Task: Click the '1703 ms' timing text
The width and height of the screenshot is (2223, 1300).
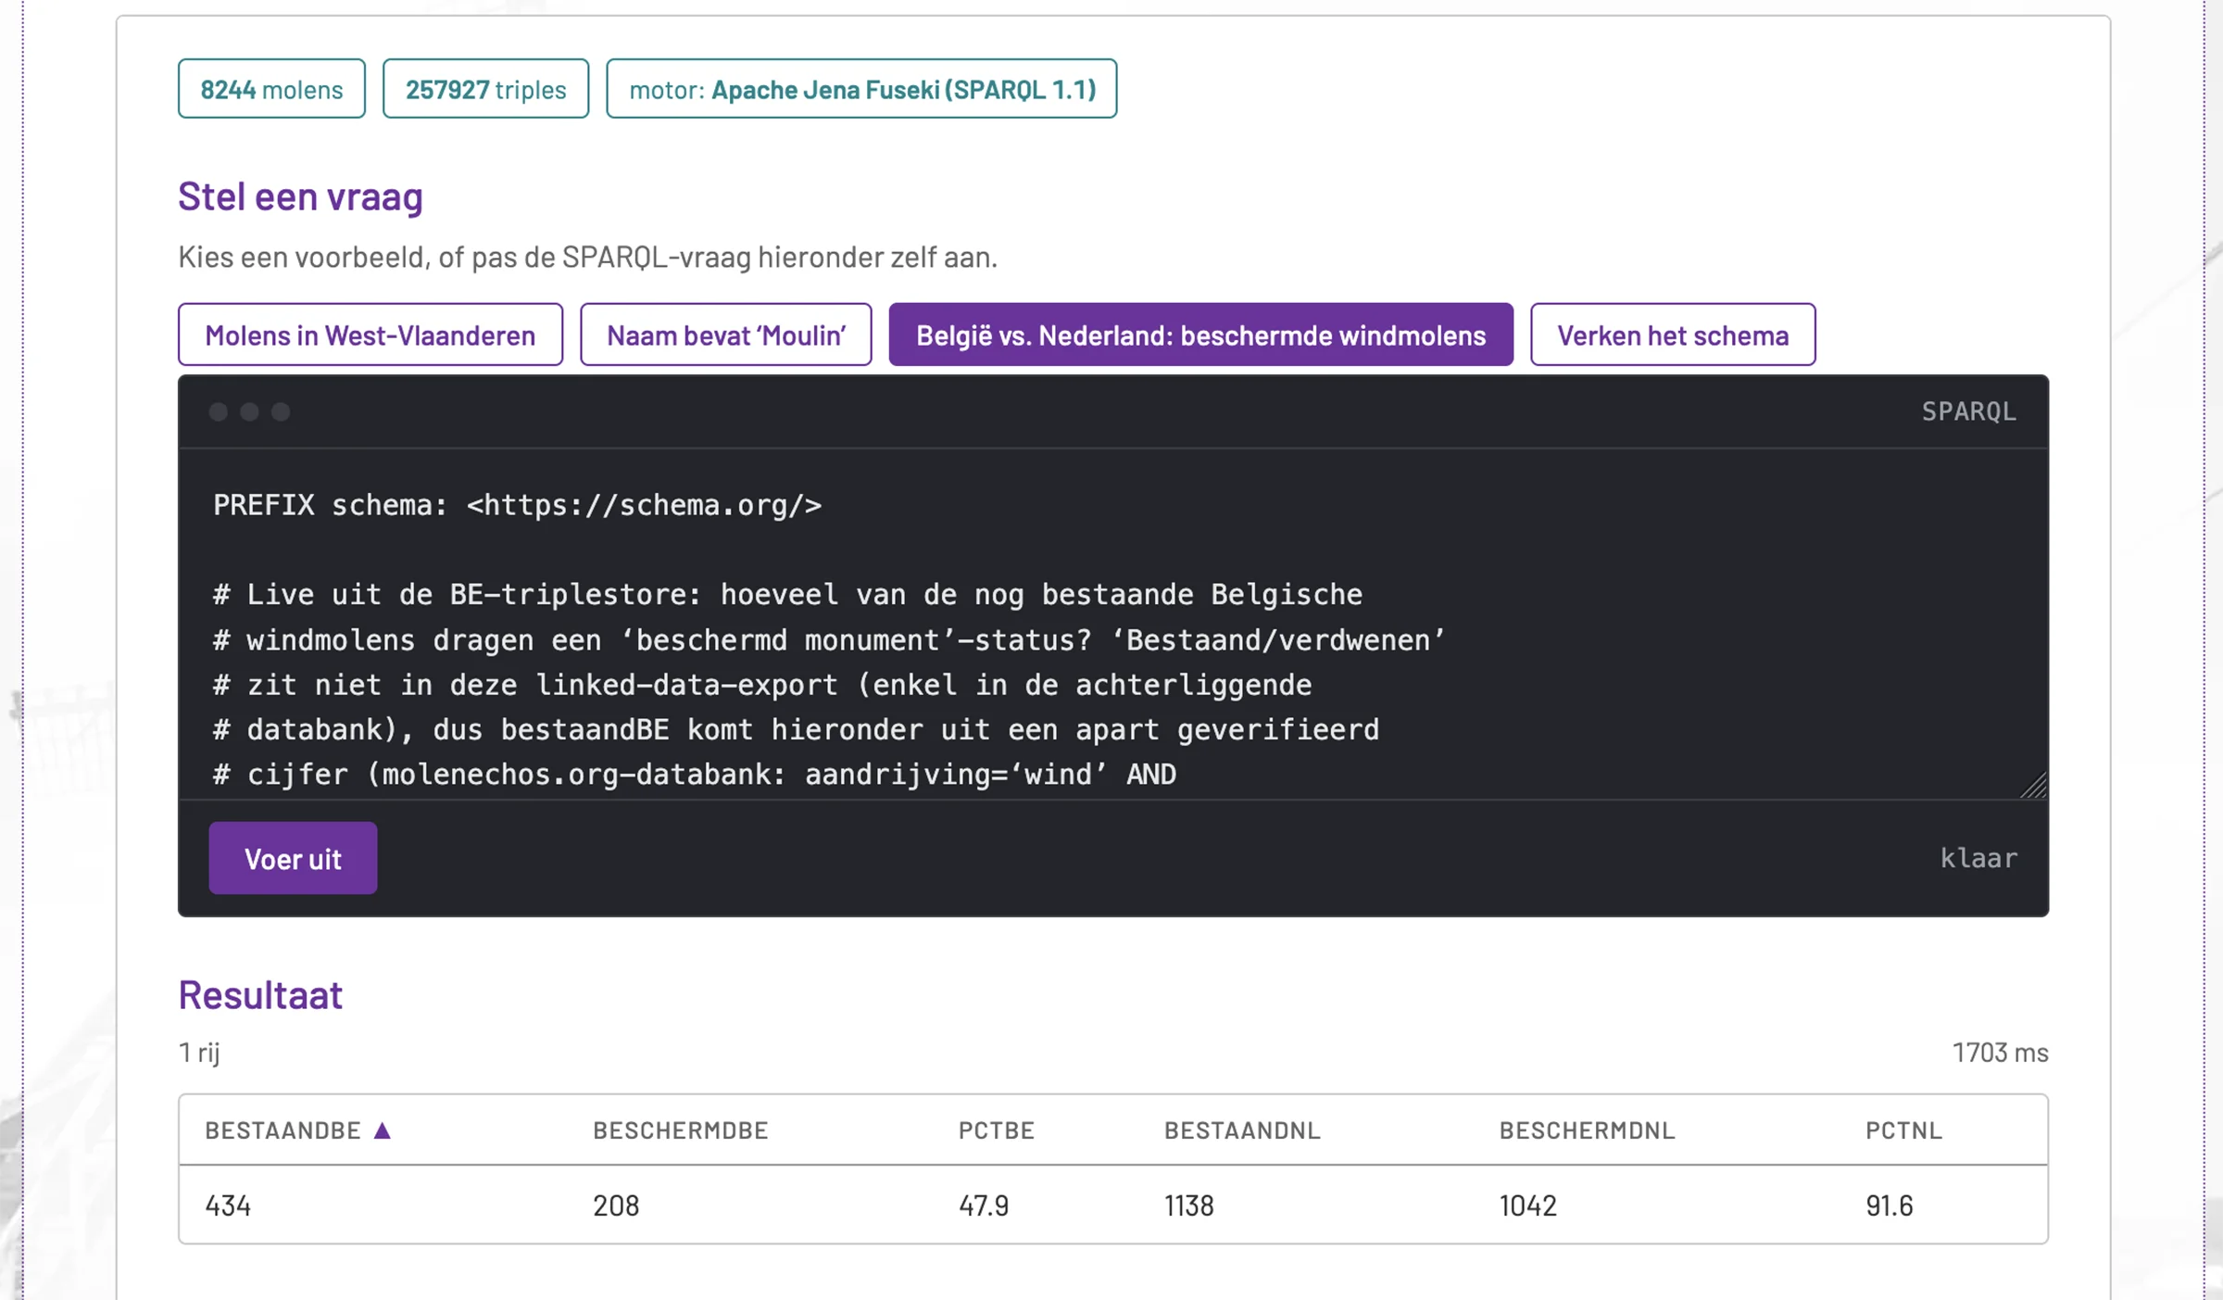Action: (2001, 1053)
